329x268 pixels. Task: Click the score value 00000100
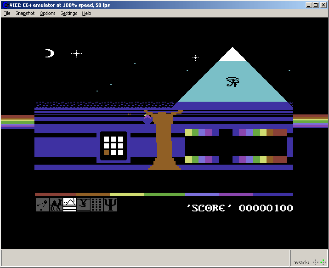tap(266, 208)
